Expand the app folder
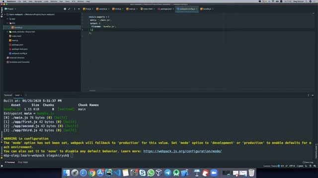Screen dimensions: 318x178 tap(7, 19)
